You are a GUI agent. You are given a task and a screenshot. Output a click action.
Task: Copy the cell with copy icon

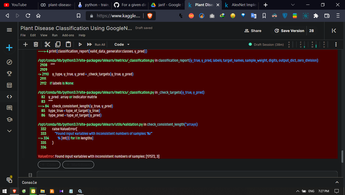click(x=58, y=44)
